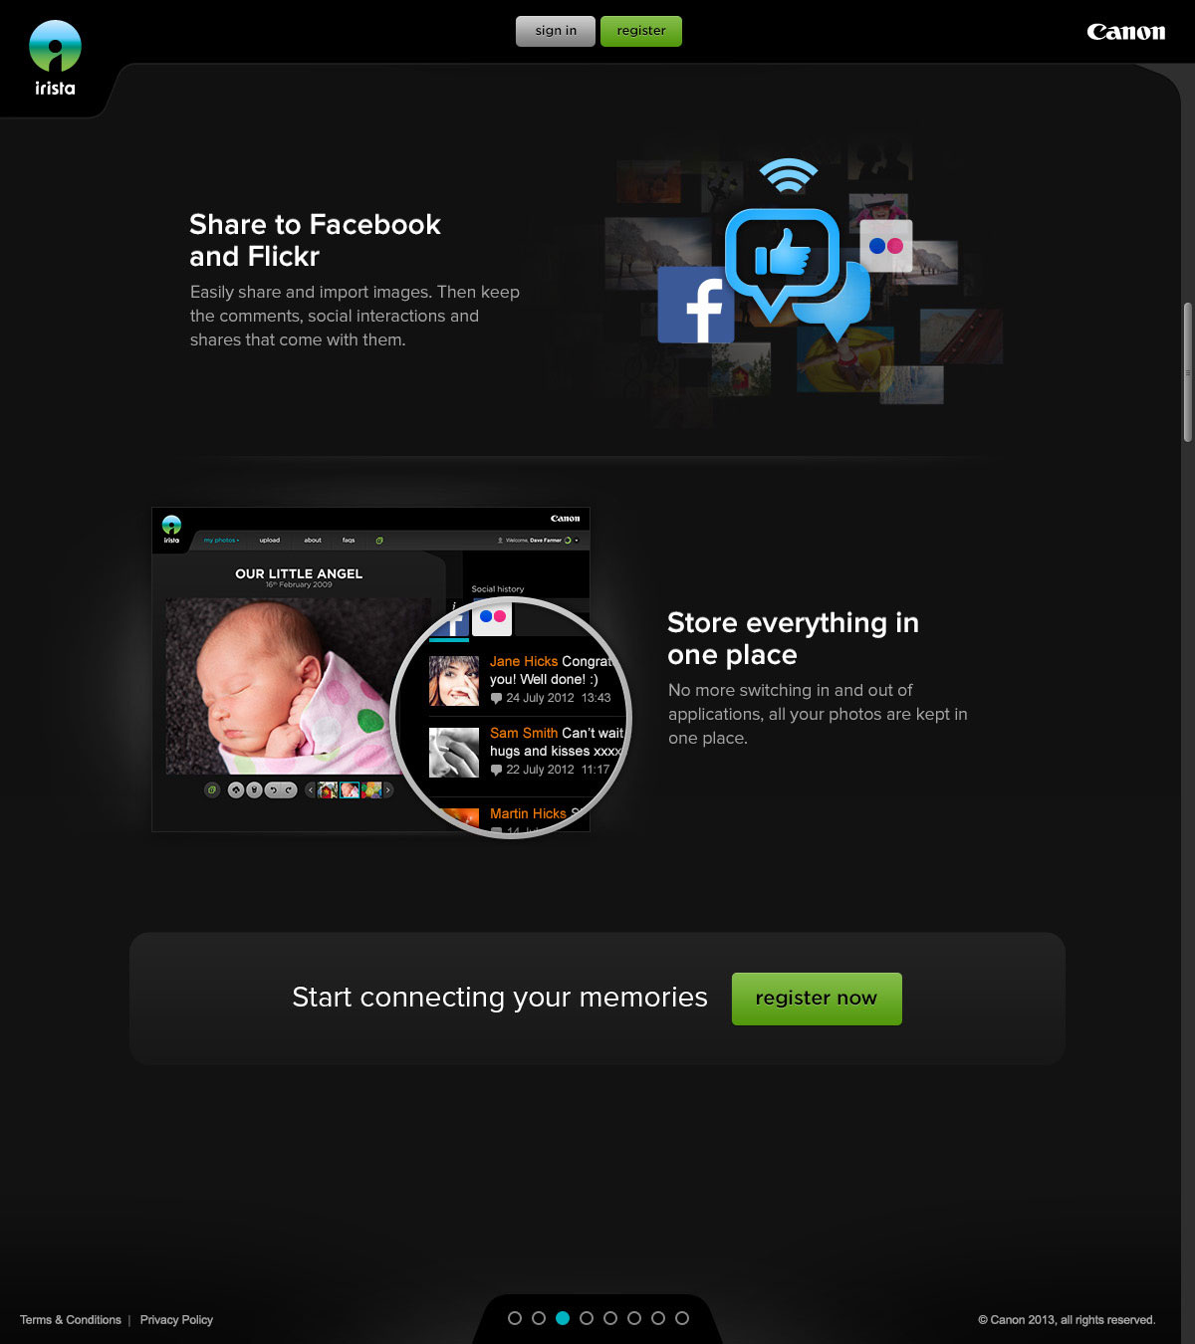Click Sam Smith's black and white avatar
The image size is (1195, 1344).
point(453,753)
